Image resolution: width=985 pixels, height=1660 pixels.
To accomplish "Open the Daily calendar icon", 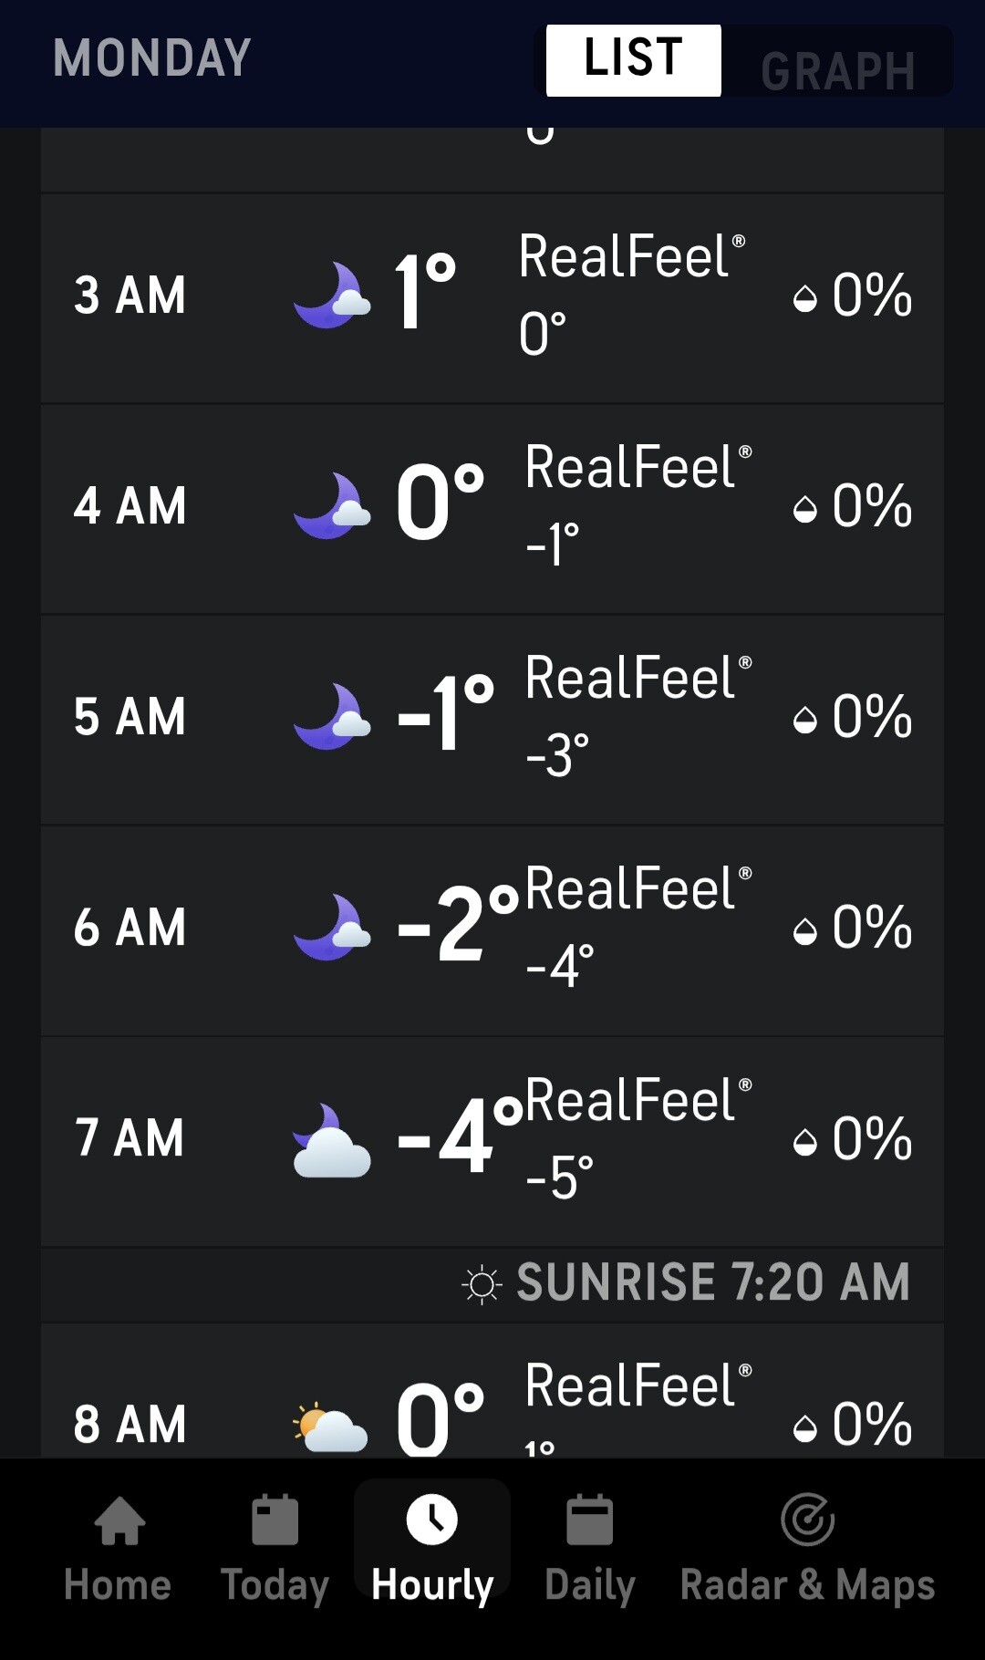I will (590, 1520).
